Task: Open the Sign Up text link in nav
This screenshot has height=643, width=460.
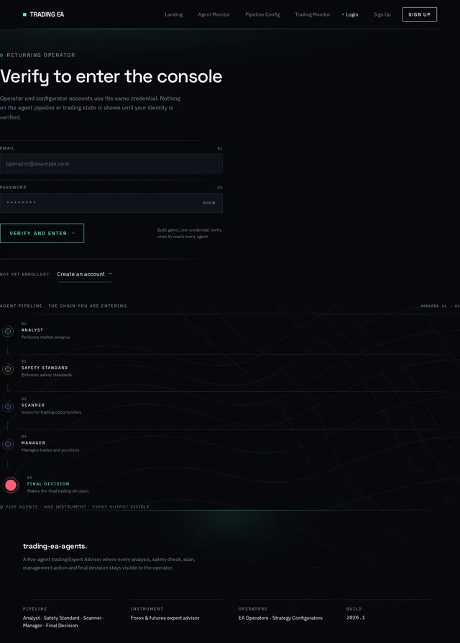Action: click(x=382, y=14)
